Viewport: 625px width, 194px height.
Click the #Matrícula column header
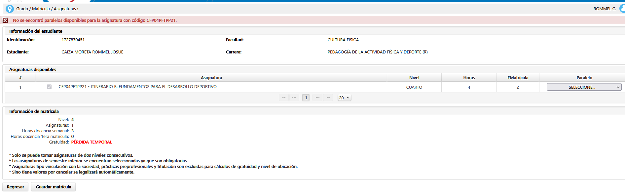(518, 78)
